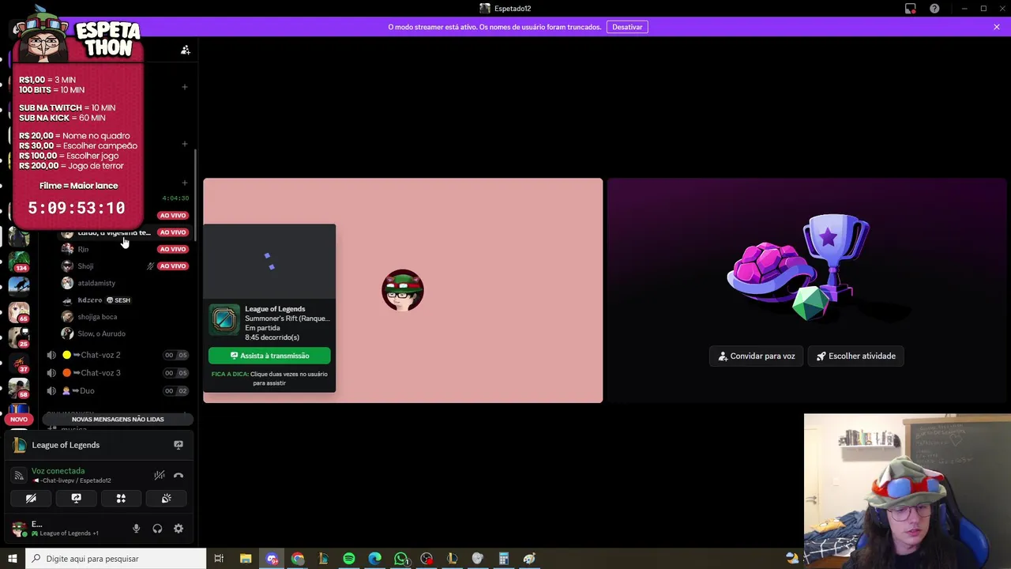The height and width of the screenshot is (569, 1011).
Task: Click Desativar to disable streamer mode
Action: pos(627,27)
